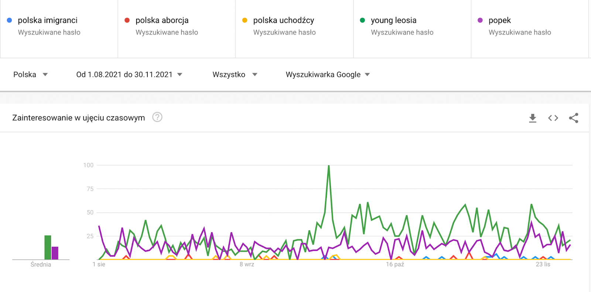This screenshot has height=292, width=591.
Task: Click the purple dot for popek
Action: [x=480, y=20]
